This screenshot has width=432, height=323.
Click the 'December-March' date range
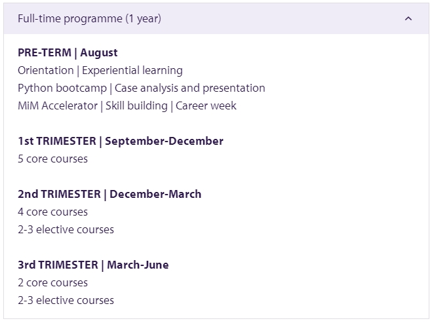point(155,195)
